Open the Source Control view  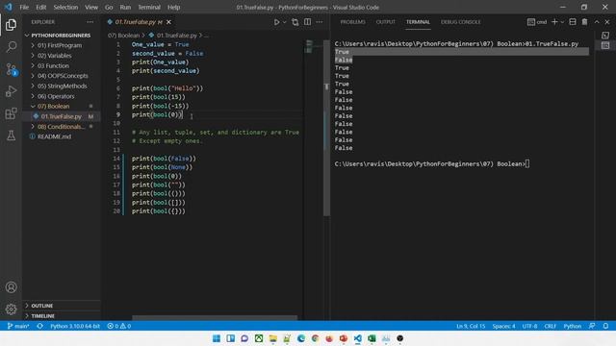[x=11, y=69]
